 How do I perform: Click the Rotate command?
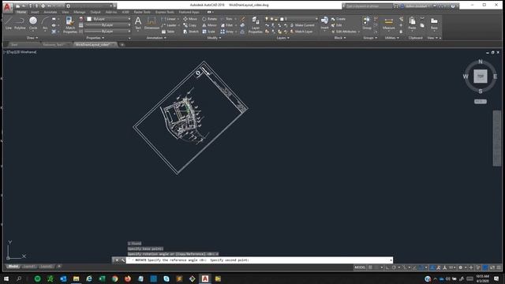pos(209,19)
